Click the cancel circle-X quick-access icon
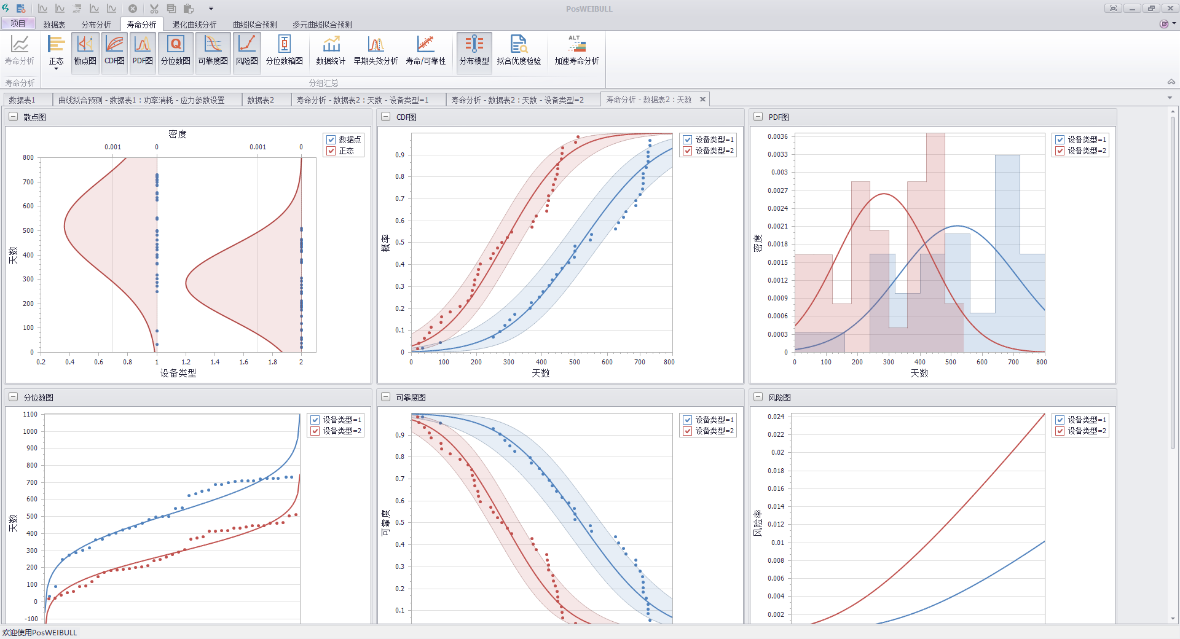 133,9
